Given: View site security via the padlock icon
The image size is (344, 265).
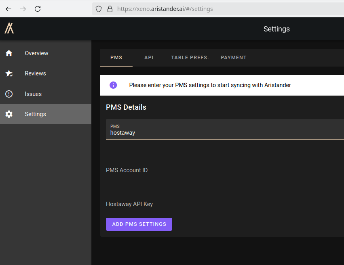Looking at the screenshot, I should (110, 9).
